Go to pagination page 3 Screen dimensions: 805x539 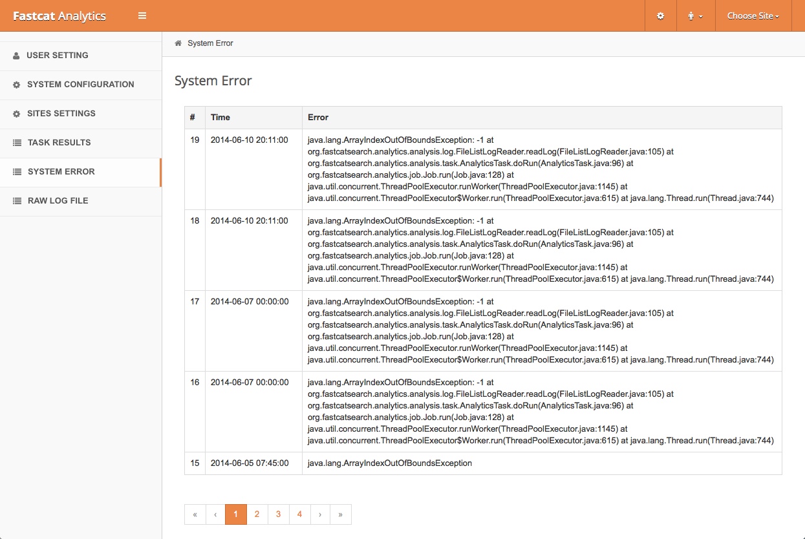point(279,514)
